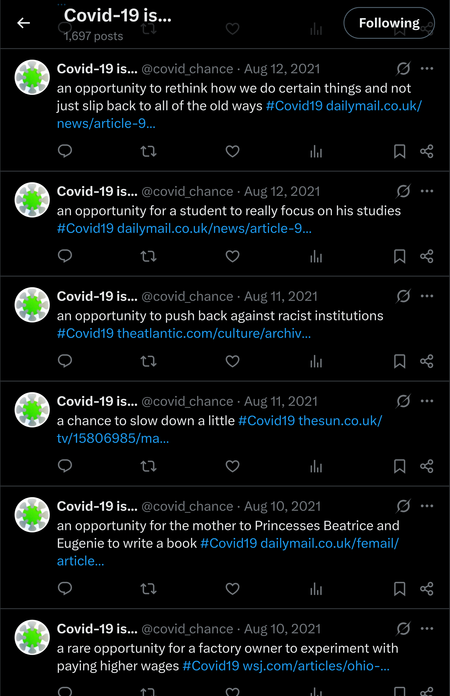Share the 'push back against racist institutions' post
The height and width of the screenshot is (696, 450).
pos(427,361)
